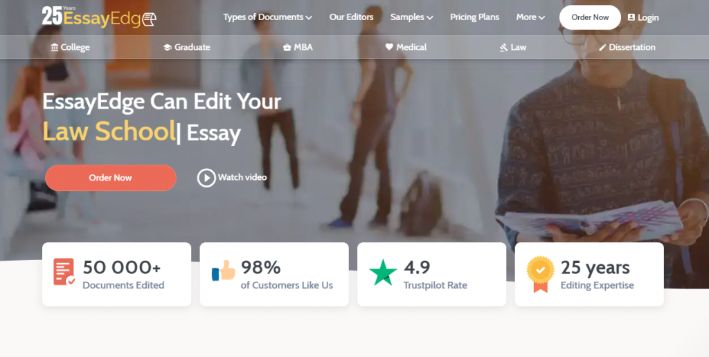Click the red Order Now hero button
709x357 pixels.
coord(110,178)
